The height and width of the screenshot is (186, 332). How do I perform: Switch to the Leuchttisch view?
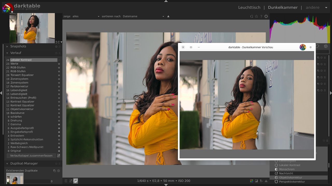pyautogui.click(x=249, y=7)
